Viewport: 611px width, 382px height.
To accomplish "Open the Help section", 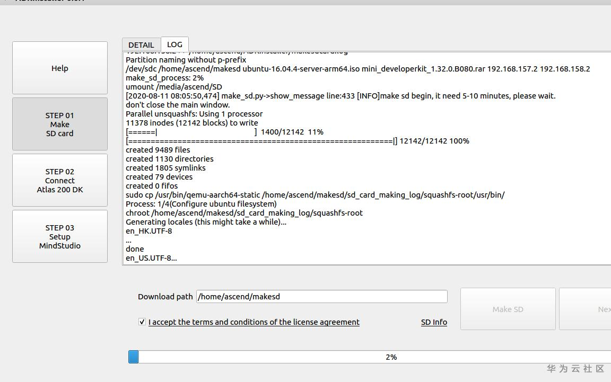I will pyautogui.click(x=59, y=68).
